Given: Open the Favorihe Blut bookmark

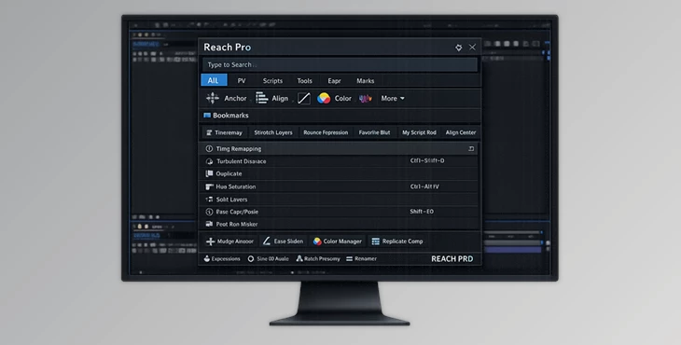Looking at the screenshot, I should coord(374,132).
